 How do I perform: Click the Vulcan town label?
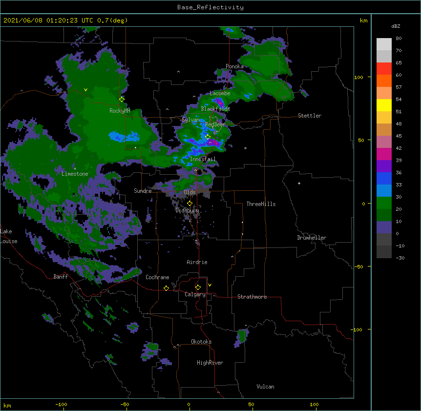(265, 387)
